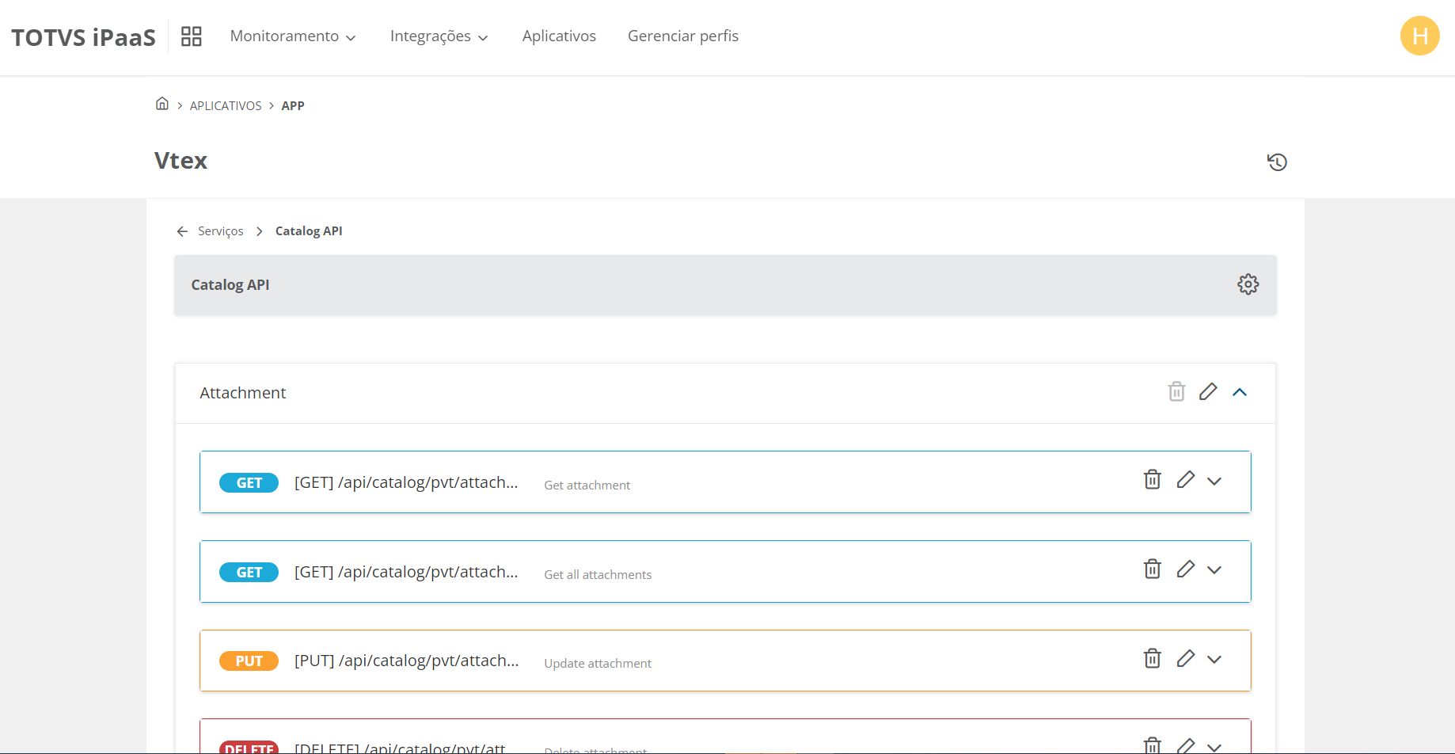Delete the Get attachment endpoint

tap(1153, 480)
